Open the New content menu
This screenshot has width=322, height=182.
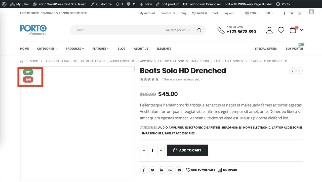click(x=146, y=4)
